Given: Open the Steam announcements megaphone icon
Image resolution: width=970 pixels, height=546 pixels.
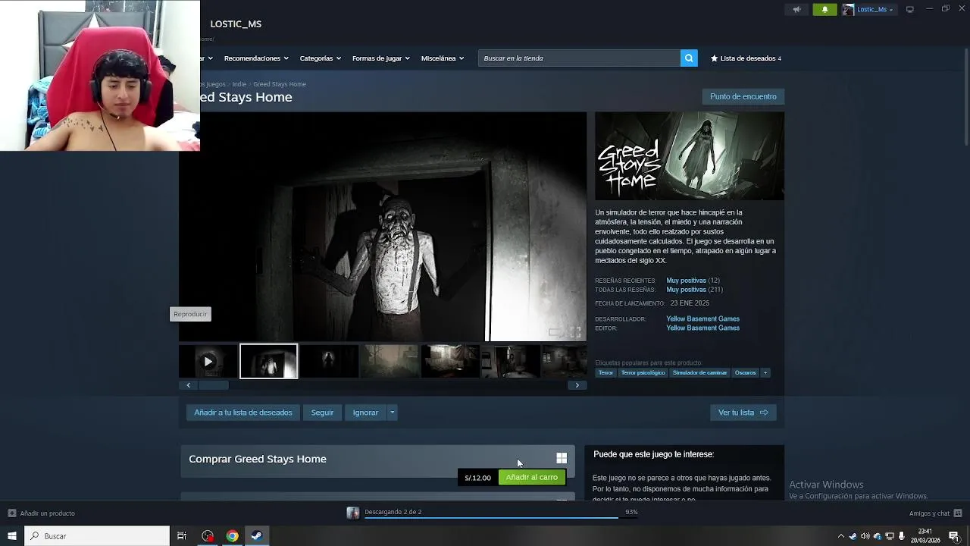Looking at the screenshot, I should pos(796,9).
